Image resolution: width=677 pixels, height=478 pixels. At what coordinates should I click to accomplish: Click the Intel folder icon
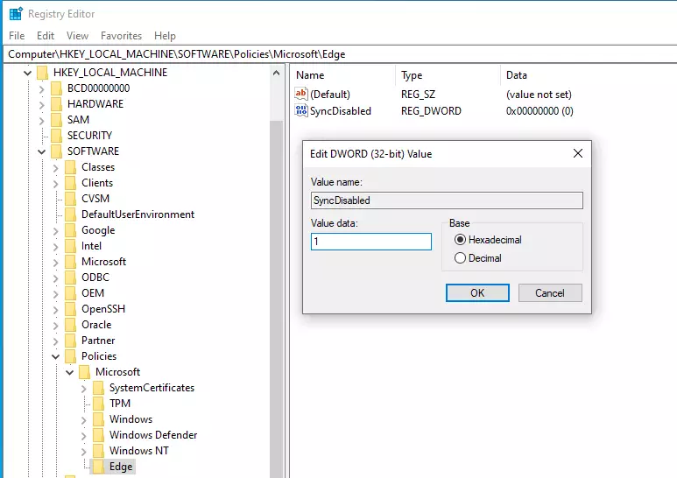tap(70, 246)
